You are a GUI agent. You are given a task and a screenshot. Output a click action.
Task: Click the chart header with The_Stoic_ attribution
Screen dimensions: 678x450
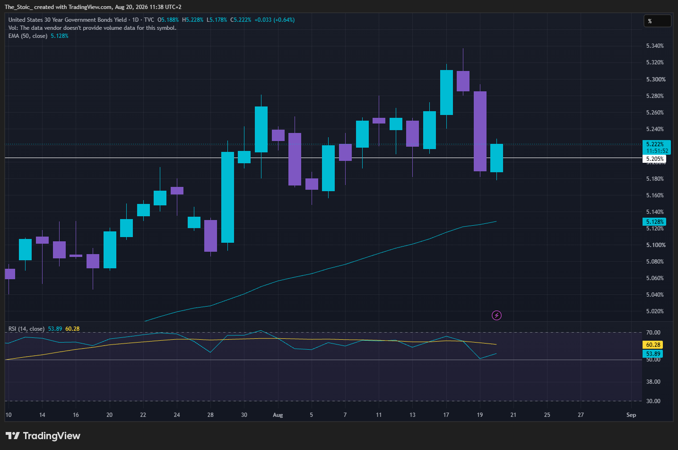click(x=93, y=7)
